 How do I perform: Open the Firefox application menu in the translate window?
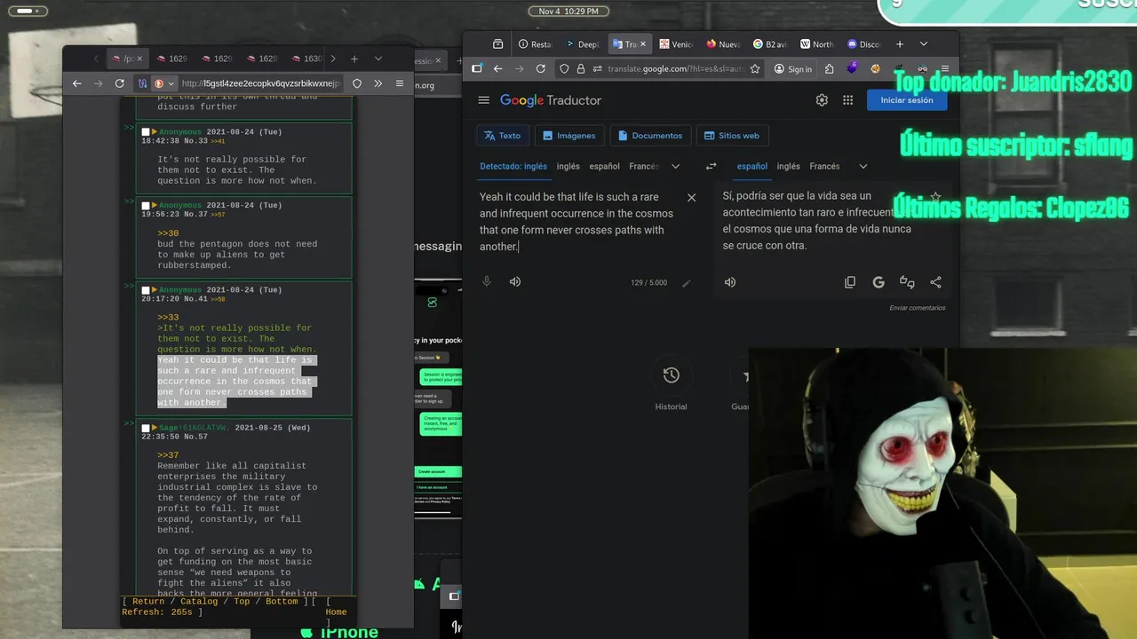click(945, 68)
